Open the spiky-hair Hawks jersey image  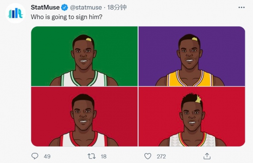[x=192, y=117]
